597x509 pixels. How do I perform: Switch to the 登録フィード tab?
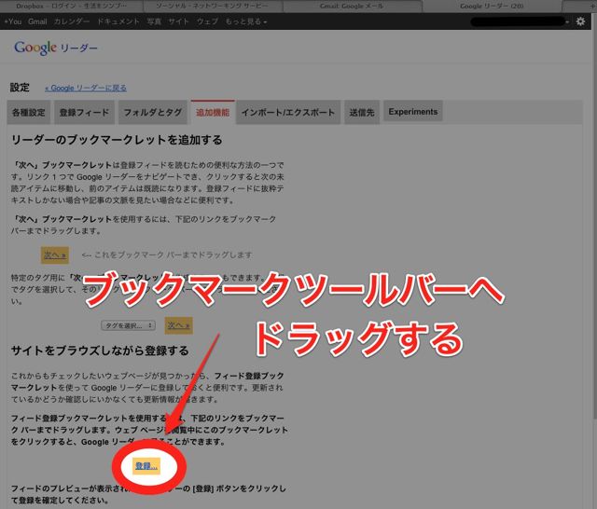[84, 112]
